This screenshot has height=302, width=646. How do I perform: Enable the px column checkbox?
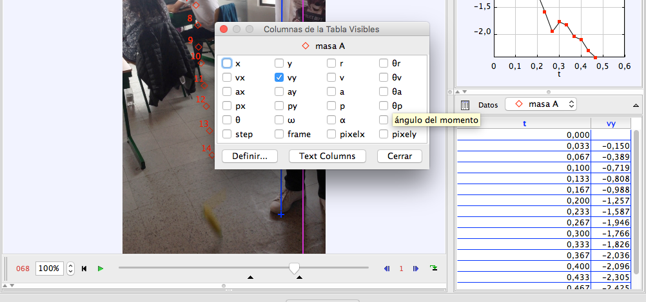tap(227, 106)
